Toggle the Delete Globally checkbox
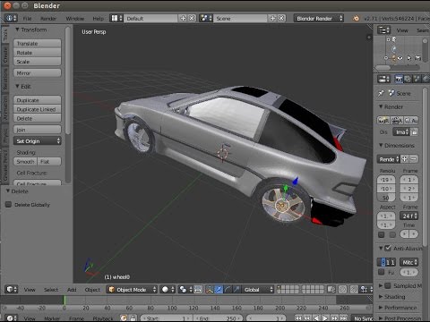This screenshot has height=322, width=430. (x=8, y=205)
